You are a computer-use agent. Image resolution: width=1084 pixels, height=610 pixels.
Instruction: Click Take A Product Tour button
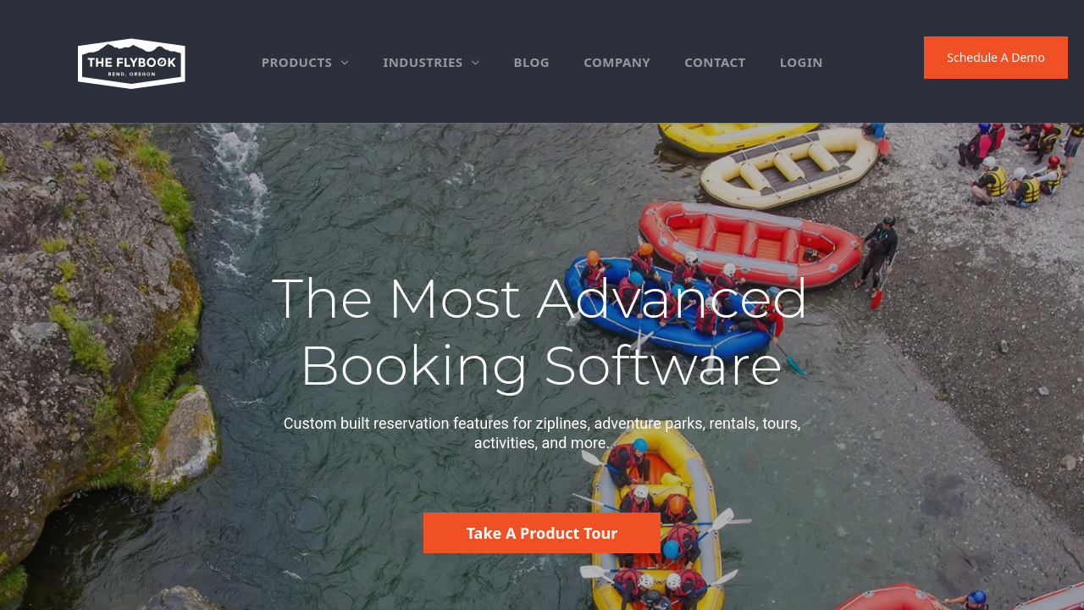click(542, 533)
